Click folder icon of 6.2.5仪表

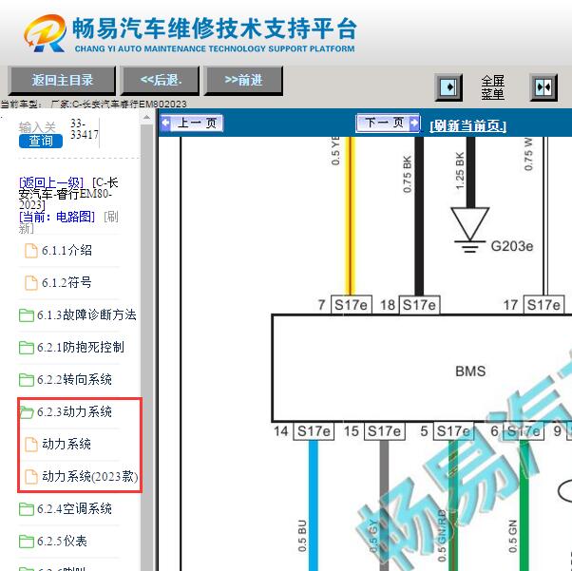(x=27, y=542)
